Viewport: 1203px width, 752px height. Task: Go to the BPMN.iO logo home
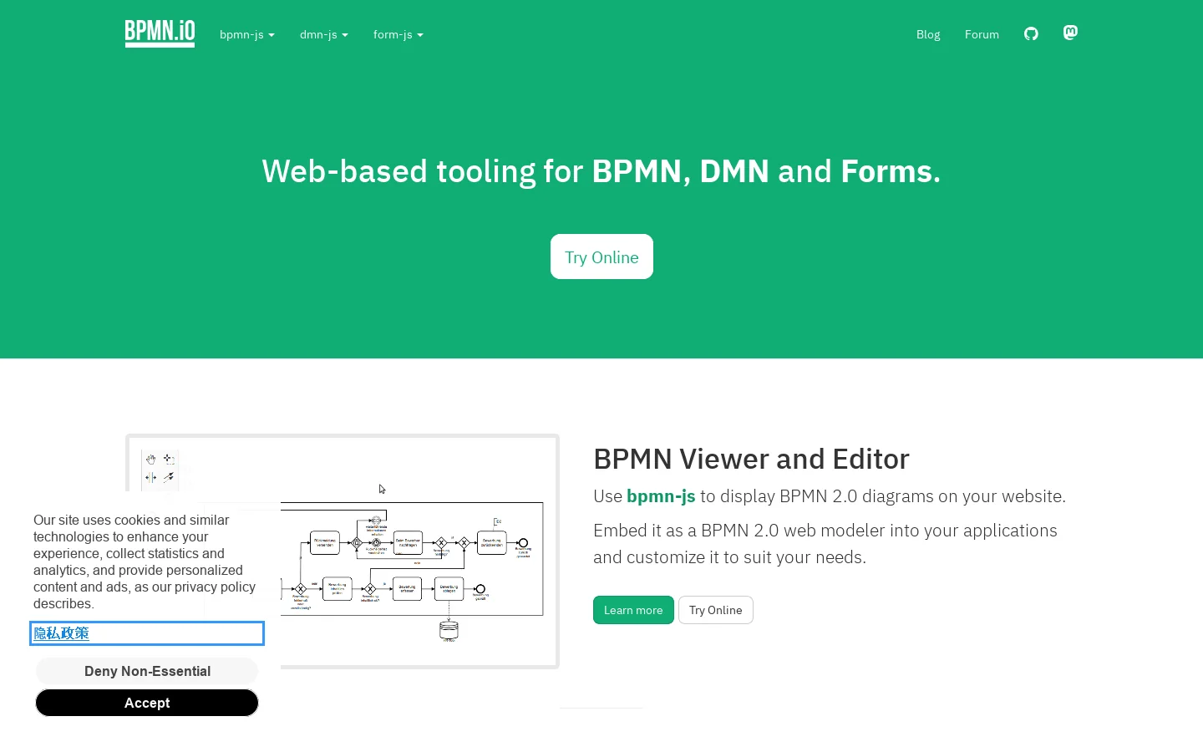pyautogui.click(x=160, y=33)
